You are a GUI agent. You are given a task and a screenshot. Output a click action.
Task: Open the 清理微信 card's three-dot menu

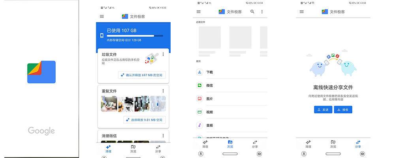[x=163, y=135]
